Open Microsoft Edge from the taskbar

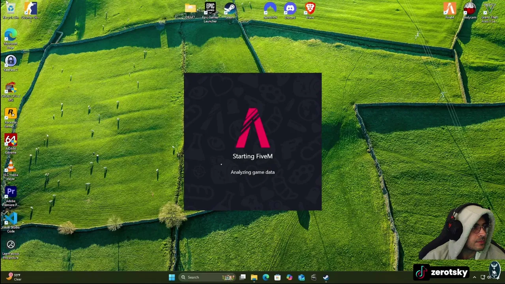(x=266, y=277)
